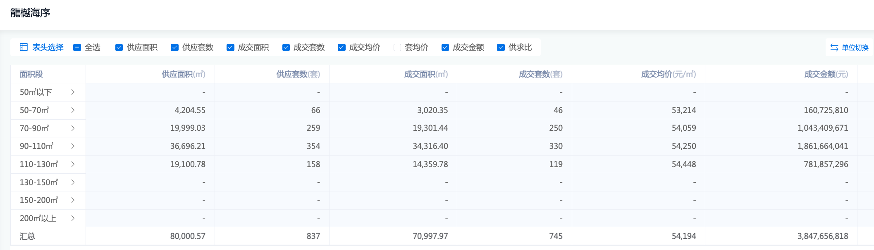The height and width of the screenshot is (250, 874).
Task: Click the 36,696.21 supply area cell
Action: point(188,146)
